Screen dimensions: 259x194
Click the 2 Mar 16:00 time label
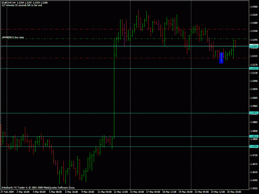(23, 192)
